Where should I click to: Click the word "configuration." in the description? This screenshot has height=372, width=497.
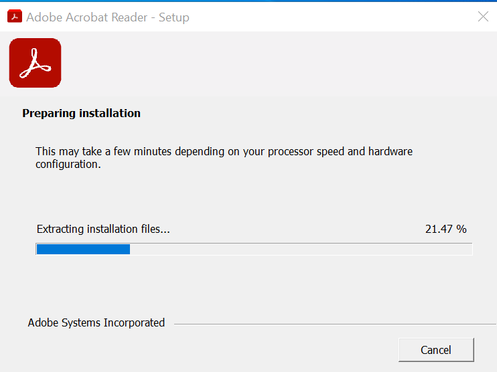pyautogui.click(x=68, y=164)
